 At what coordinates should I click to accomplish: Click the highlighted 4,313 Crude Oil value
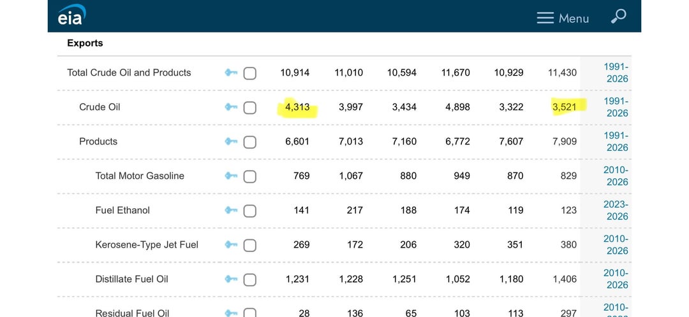point(297,107)
